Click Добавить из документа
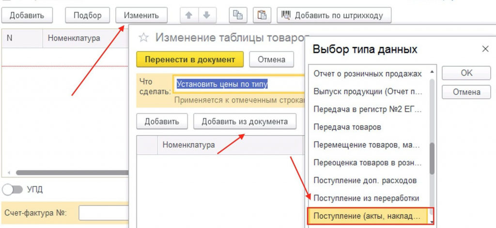The height and width of the screenshot is (228, 496). 245,122
